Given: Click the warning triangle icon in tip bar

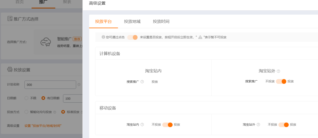Looking at the screenshot, I should 200,37.
